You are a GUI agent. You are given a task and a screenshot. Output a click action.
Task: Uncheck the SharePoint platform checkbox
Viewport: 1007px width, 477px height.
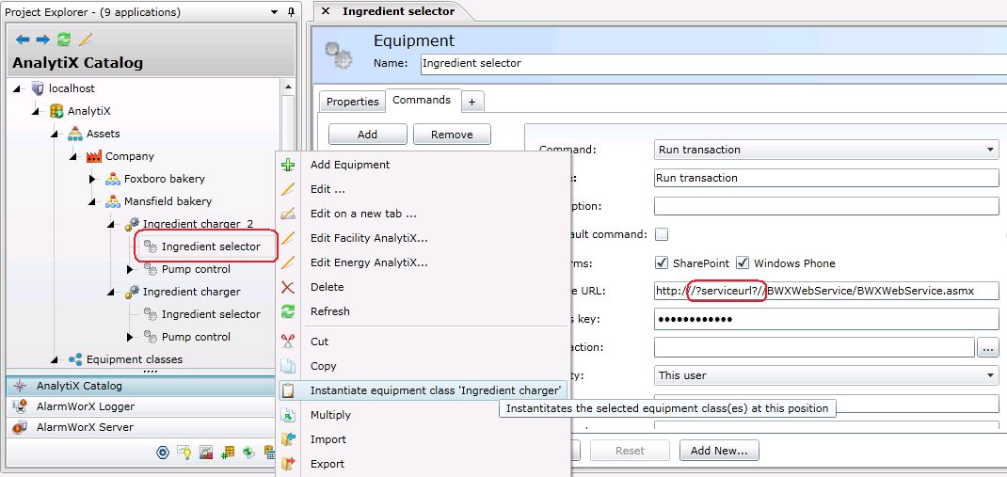point(662,263)
